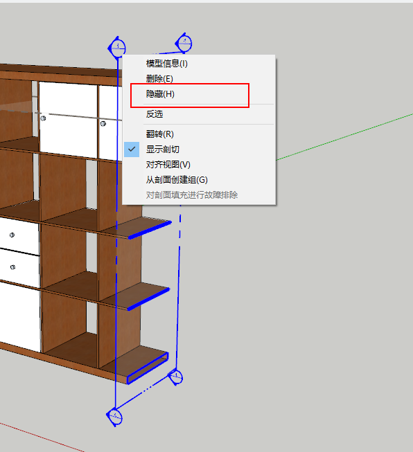Click the knob on the lower white drawer
This screenshot has width=413, height=452.
[12, 267]
